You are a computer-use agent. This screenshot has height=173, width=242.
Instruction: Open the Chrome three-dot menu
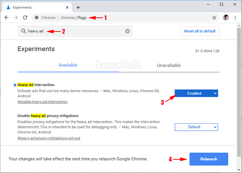(235, 18)
